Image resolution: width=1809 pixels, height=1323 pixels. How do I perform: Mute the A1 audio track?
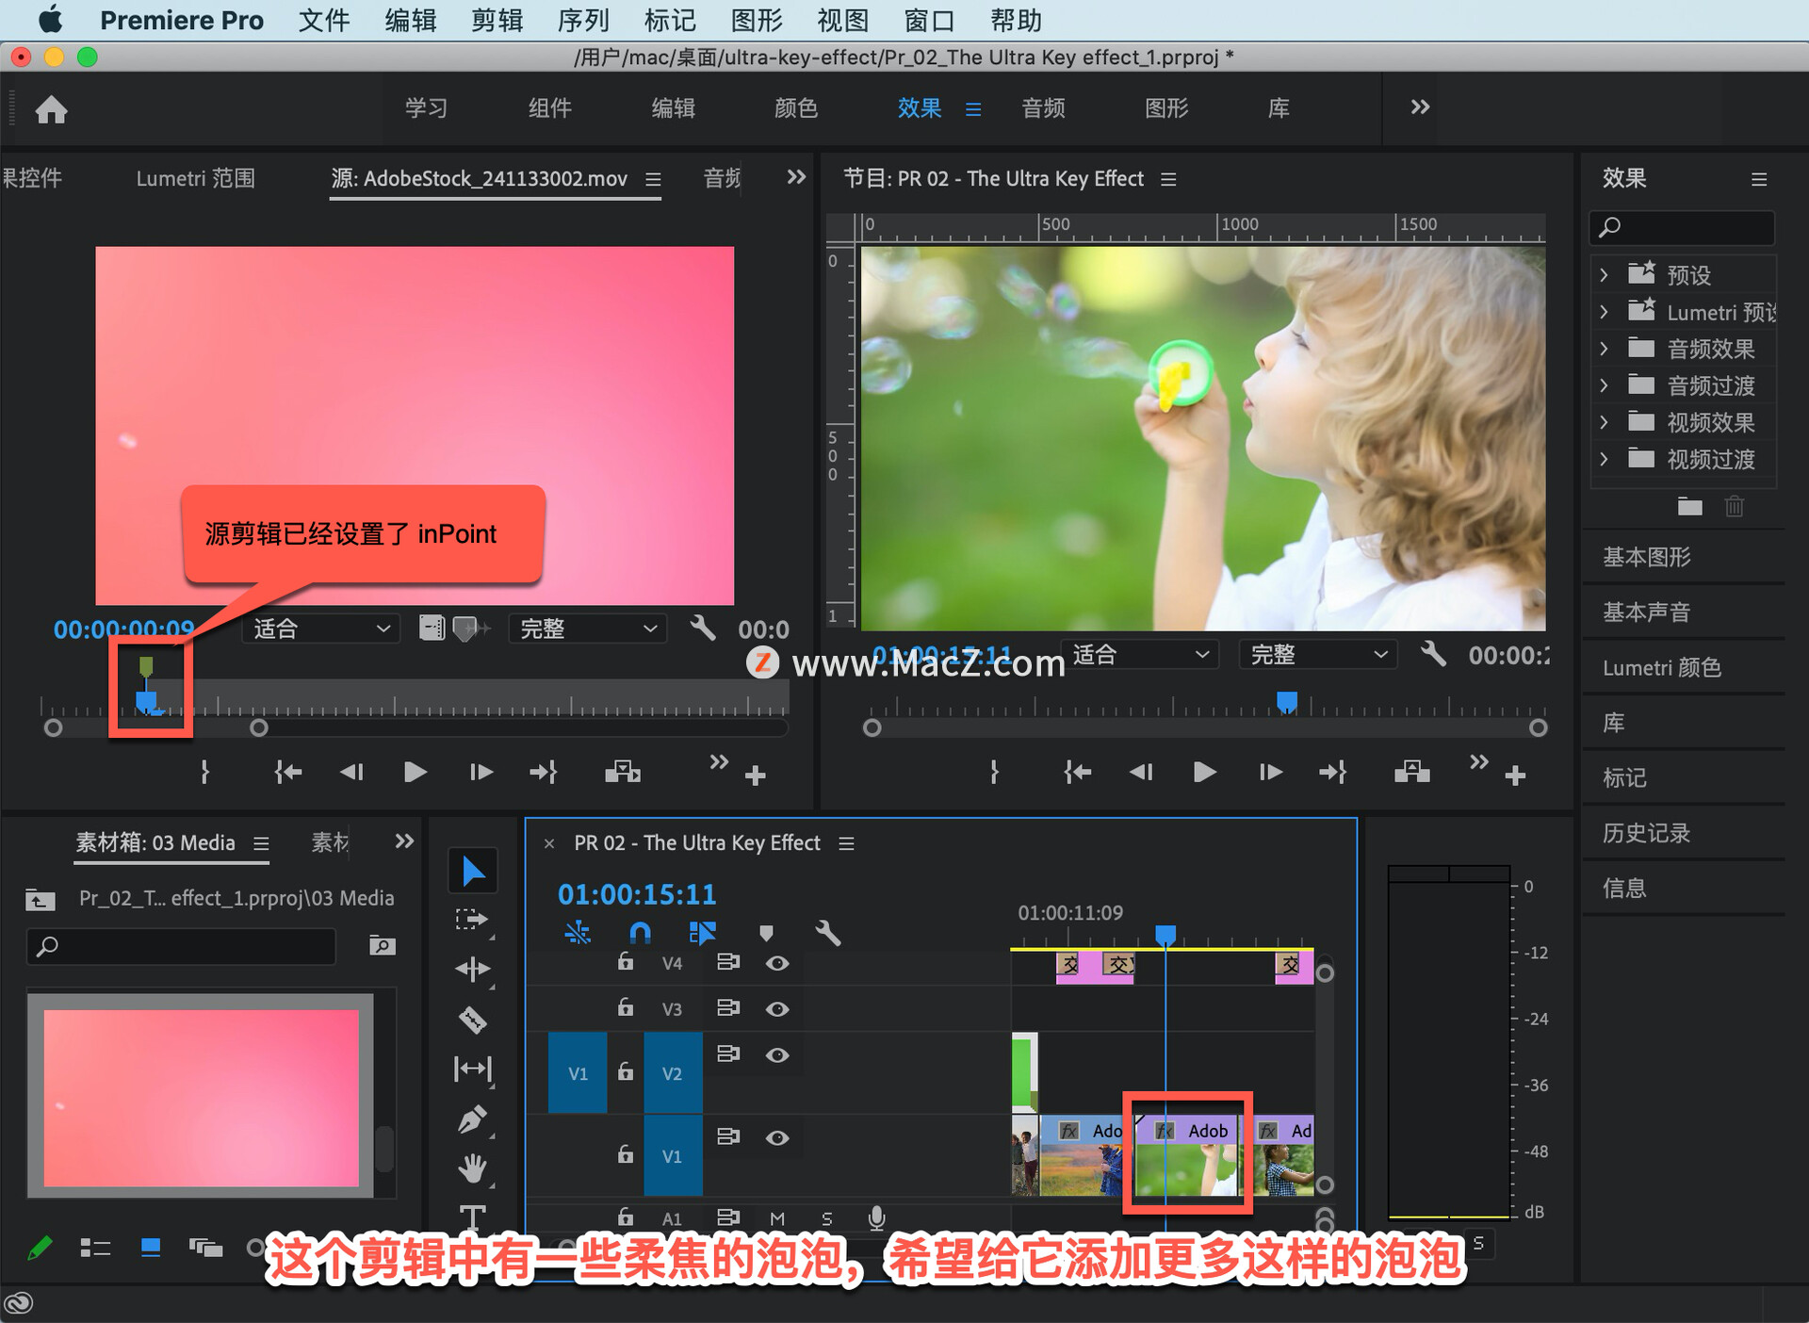pyautogui.click(x=777, y=1218)
